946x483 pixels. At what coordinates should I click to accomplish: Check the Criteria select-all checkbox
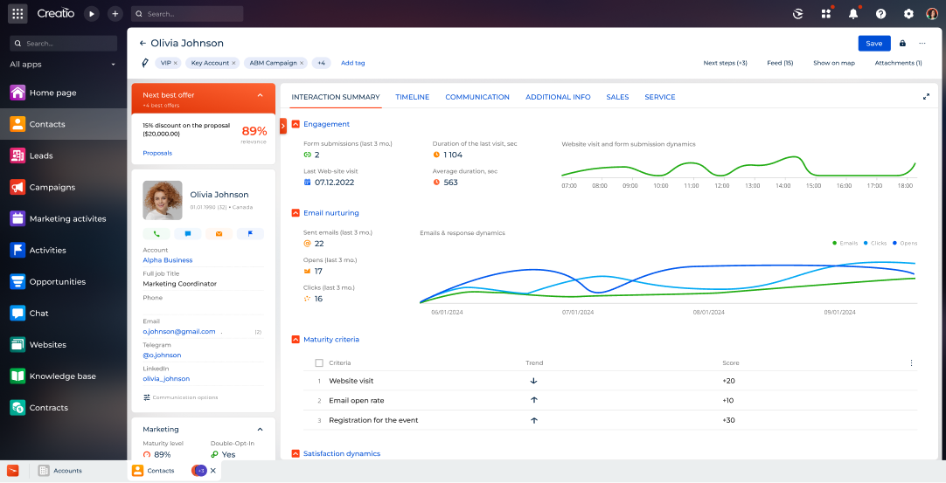pyautogui.click(x=319, y=362)
